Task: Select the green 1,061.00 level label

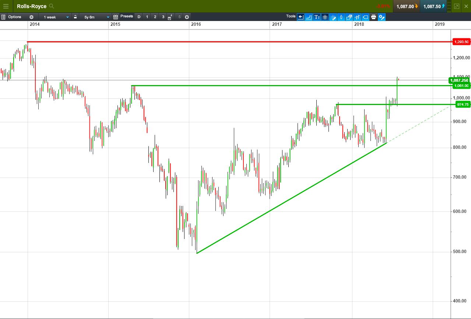Action: [461, 86]
